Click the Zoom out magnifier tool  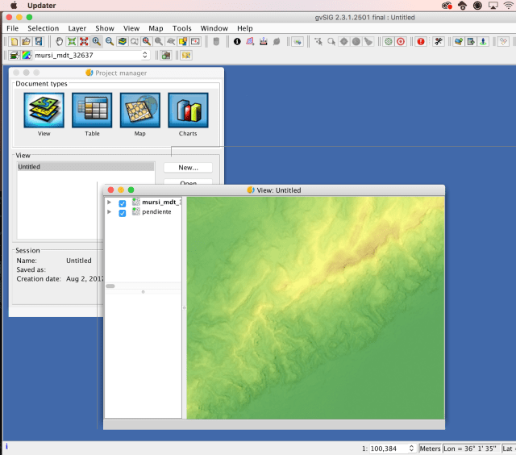[x=109, y=41]
